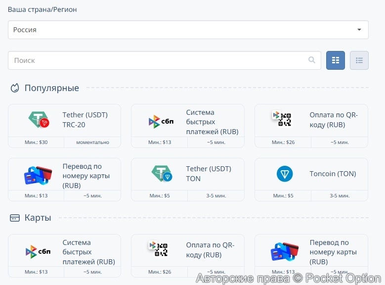The image size is (385, 285).
Task: Open the country/region dropdown showing Россия
Action: [188, 30]
